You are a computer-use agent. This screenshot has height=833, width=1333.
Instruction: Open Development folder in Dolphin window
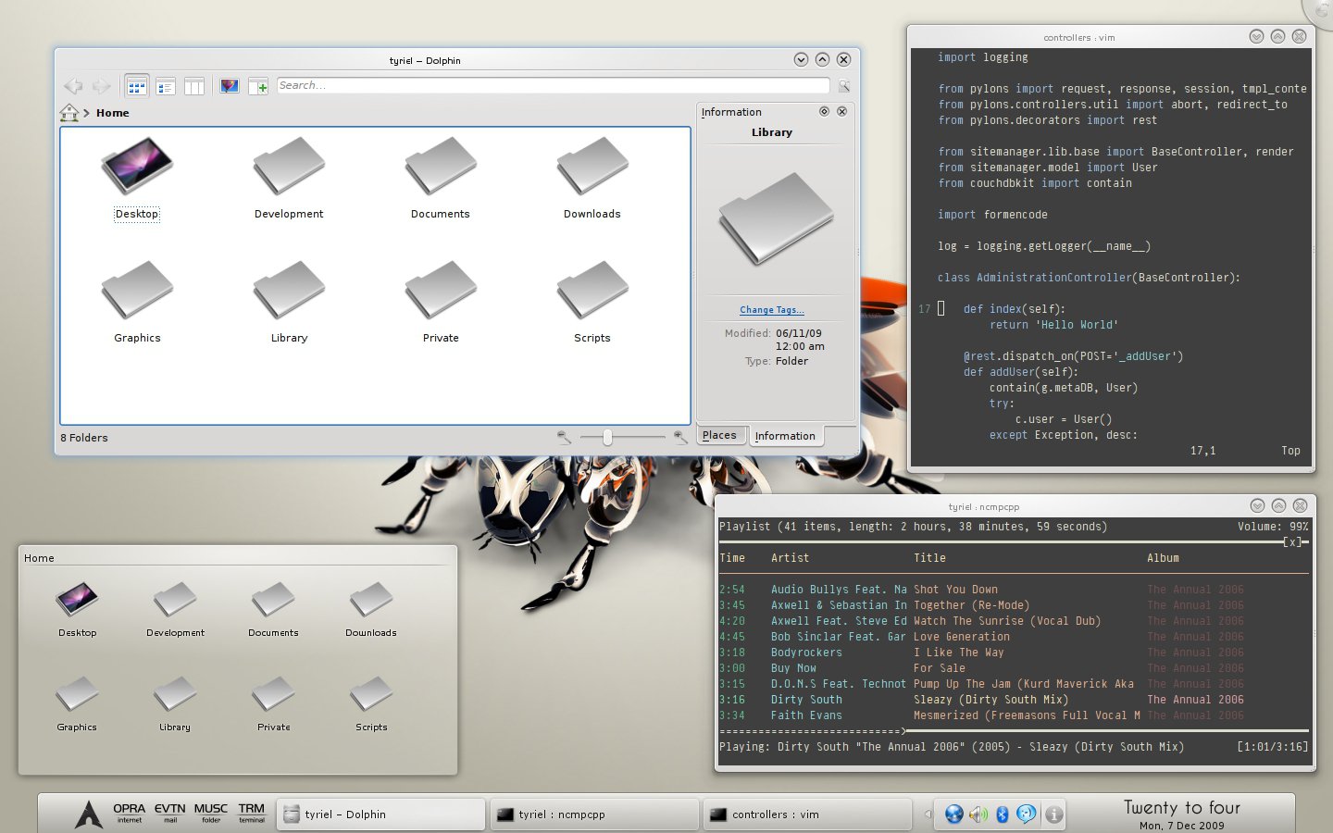click(x=289, y=179)
